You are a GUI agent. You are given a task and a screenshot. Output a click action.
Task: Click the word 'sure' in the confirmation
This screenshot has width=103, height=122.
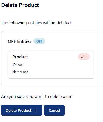coord(21,97)
